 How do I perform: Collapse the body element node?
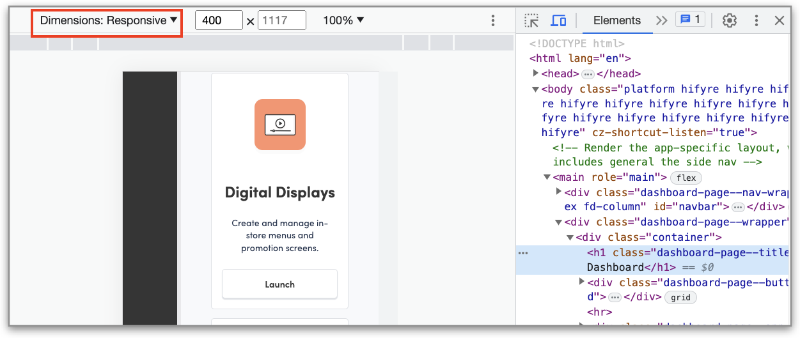click(536, 89)
